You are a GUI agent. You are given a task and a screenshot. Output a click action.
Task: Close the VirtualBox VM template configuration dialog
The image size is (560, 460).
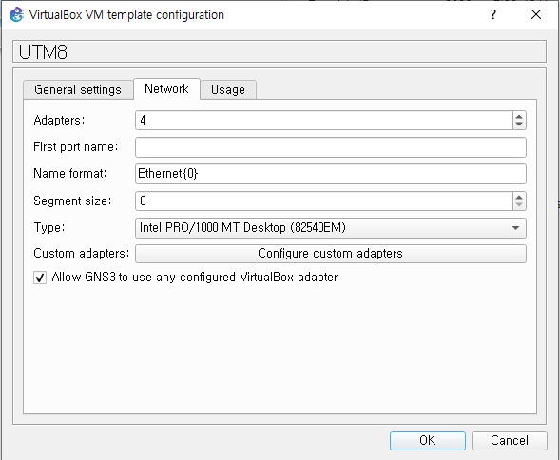[x=536, y=14]
